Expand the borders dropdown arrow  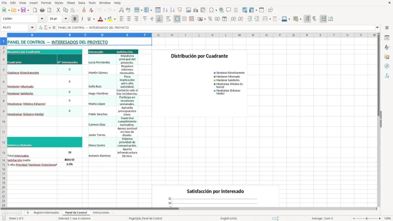(x=270, y=19)
